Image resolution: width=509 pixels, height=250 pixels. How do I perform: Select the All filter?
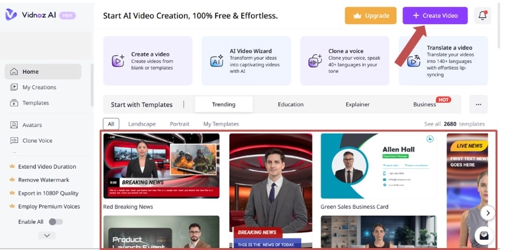click(111, 124)
